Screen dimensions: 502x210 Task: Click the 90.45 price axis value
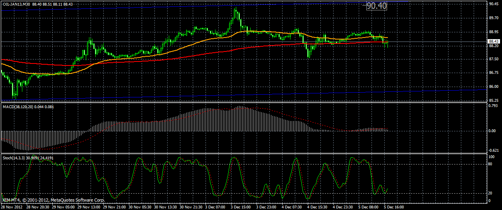[x=494, y=4]
